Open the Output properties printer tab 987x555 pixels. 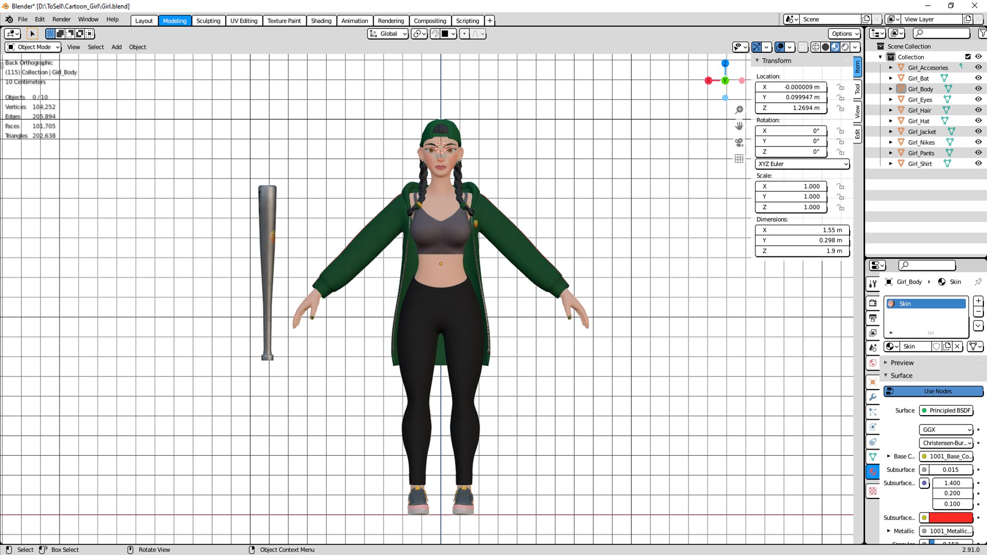(x=873, y=318)
